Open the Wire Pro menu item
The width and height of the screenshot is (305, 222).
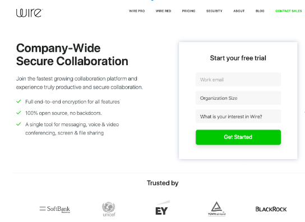137,11
